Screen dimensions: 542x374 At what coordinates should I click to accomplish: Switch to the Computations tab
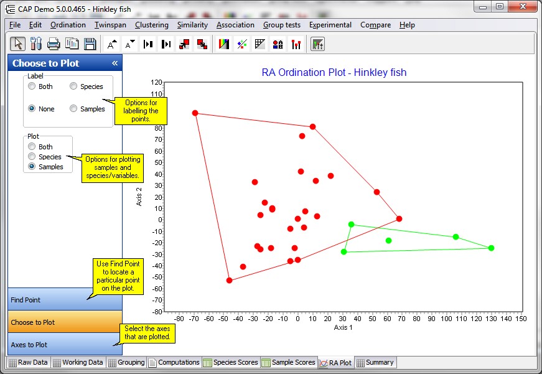click(x=174, y=362)
